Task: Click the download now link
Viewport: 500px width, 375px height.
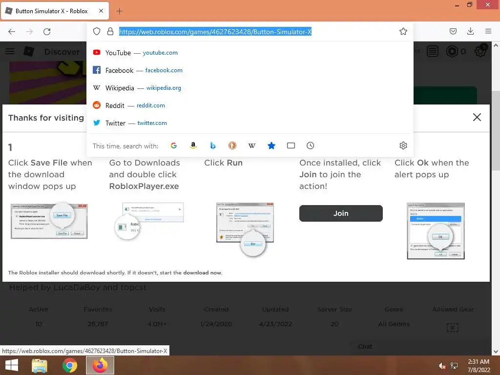Action: click(202, 272)
